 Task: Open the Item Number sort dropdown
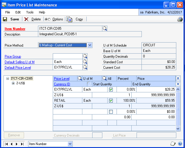click(70, 144)
